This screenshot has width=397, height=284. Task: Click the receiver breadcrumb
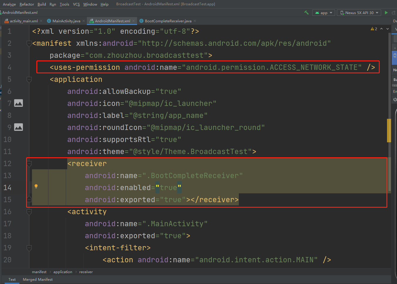click(86, 272)
